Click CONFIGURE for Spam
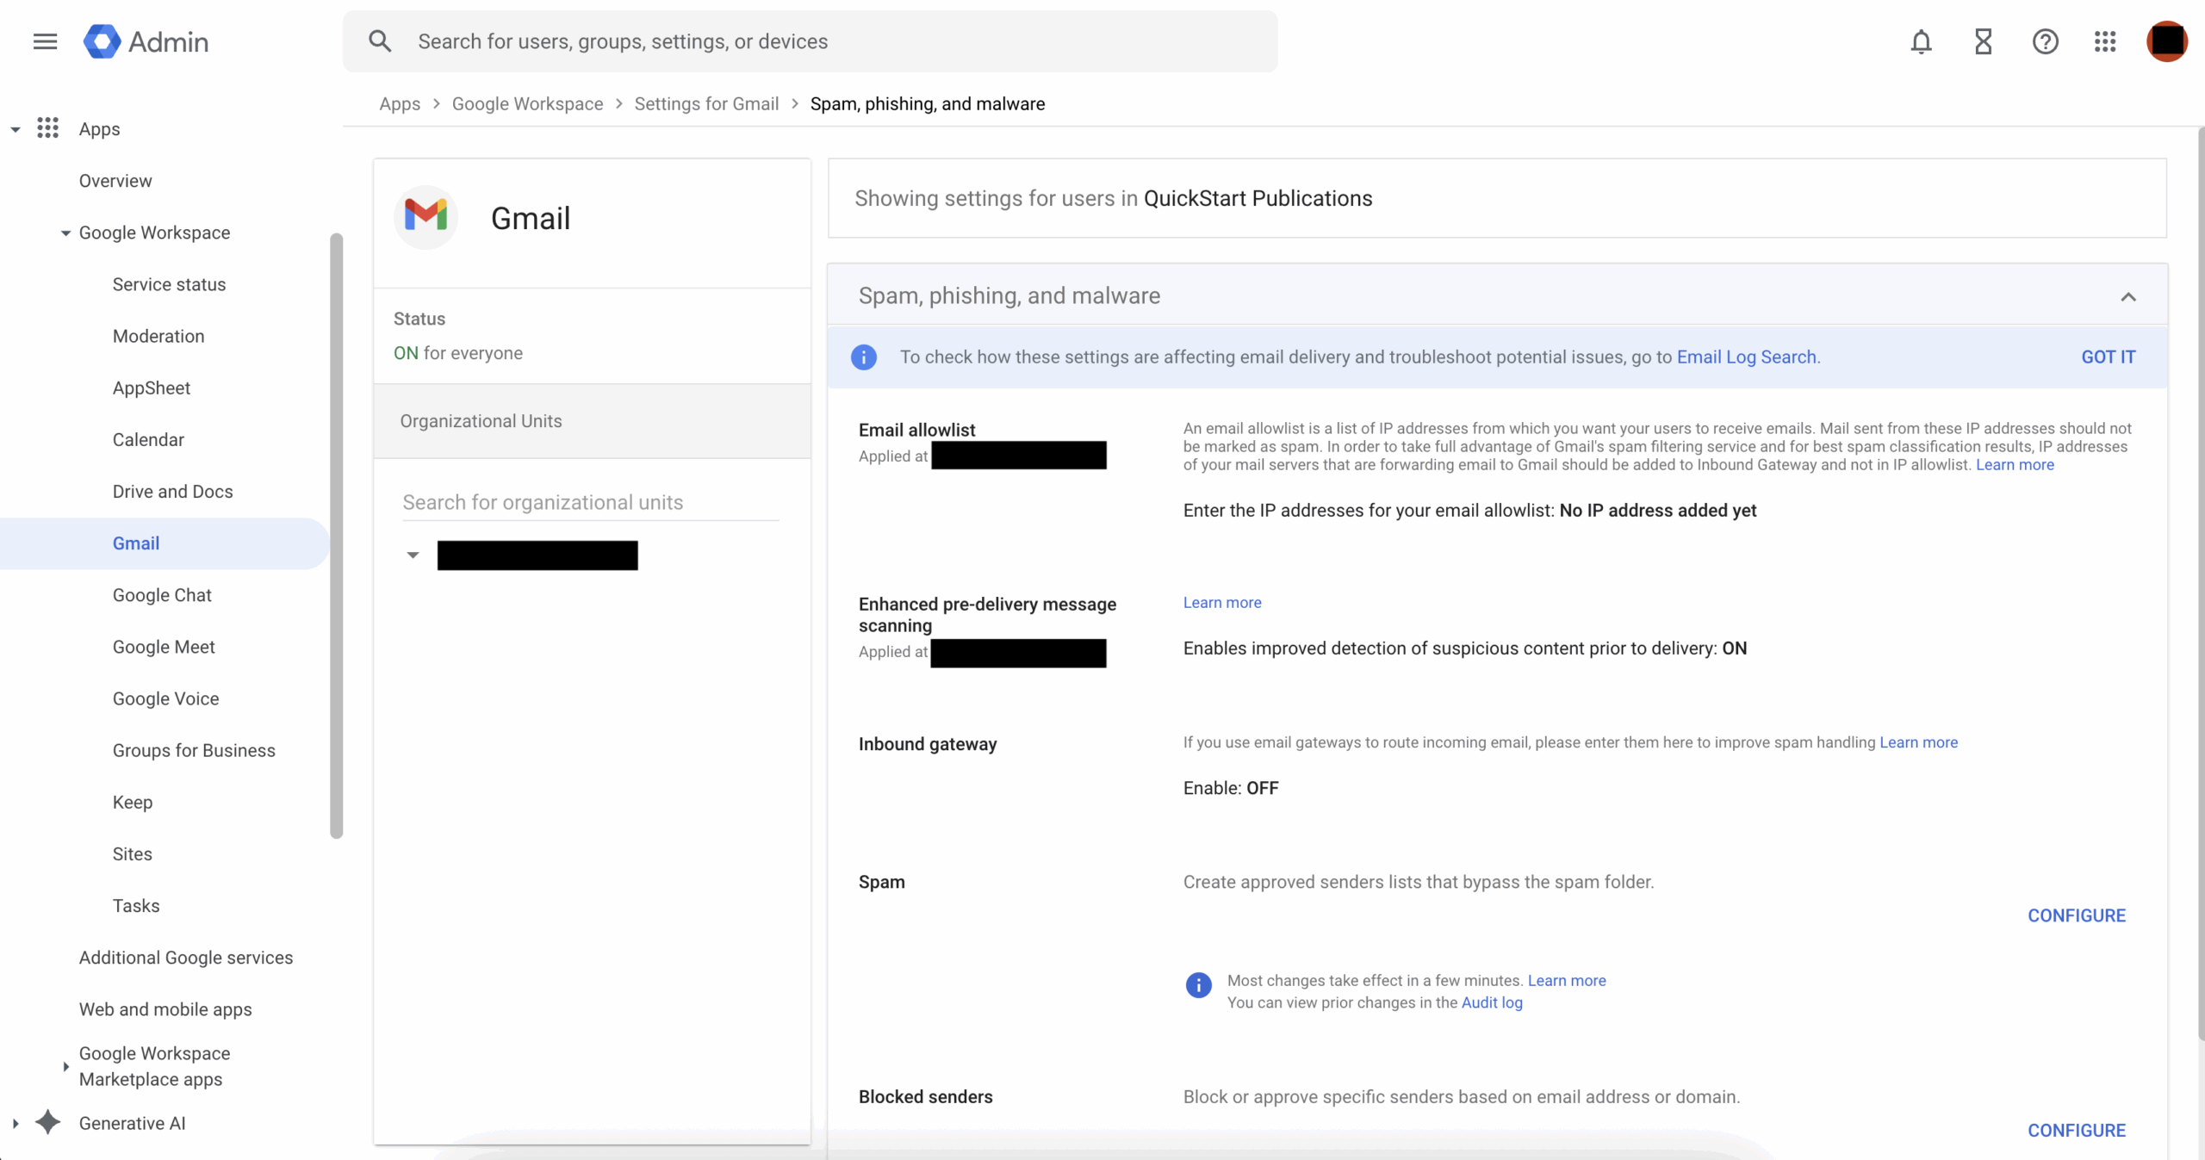The height and width of the screenshot is (1160, 2205). pos(2077,915)
